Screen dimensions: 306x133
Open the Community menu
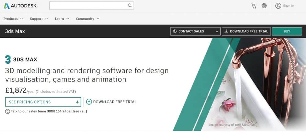click(x=88, y=19)
